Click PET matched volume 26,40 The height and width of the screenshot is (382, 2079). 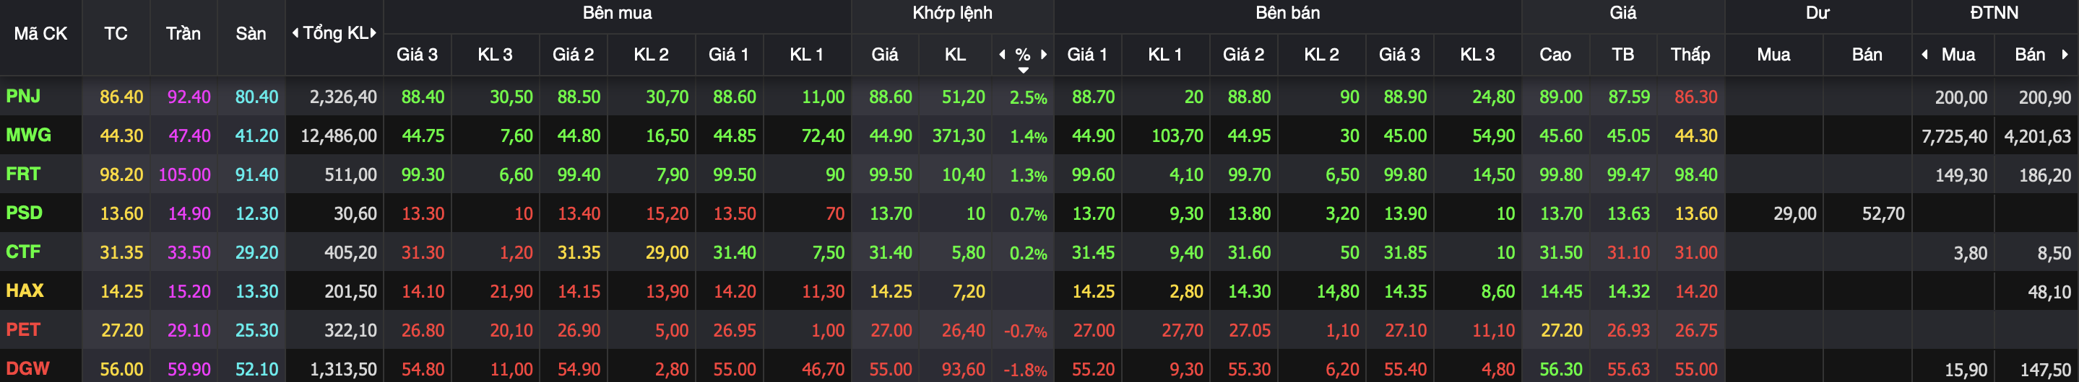(964, 332)
